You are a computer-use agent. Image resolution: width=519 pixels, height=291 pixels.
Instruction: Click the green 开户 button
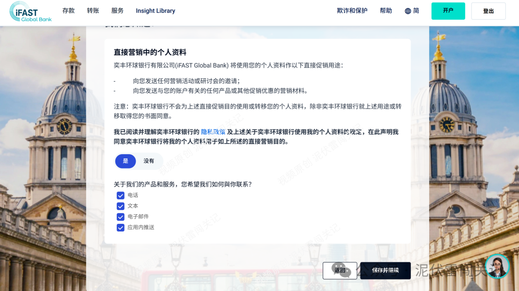tap(448, 10)
